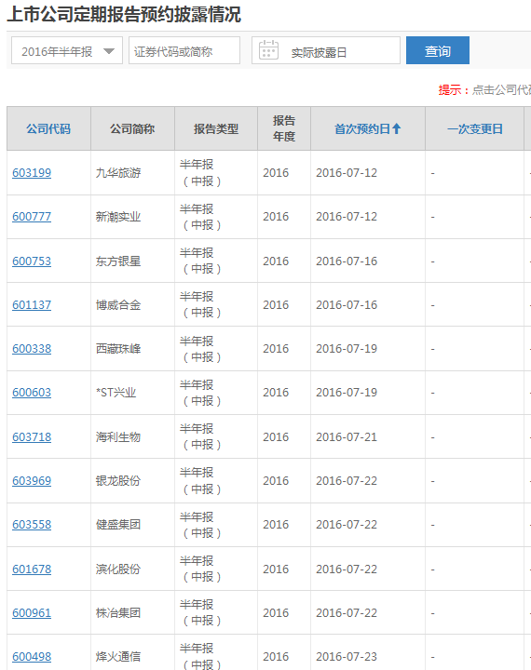Open company code 603969 link
The image size is (531, 670).
(32, 481)
